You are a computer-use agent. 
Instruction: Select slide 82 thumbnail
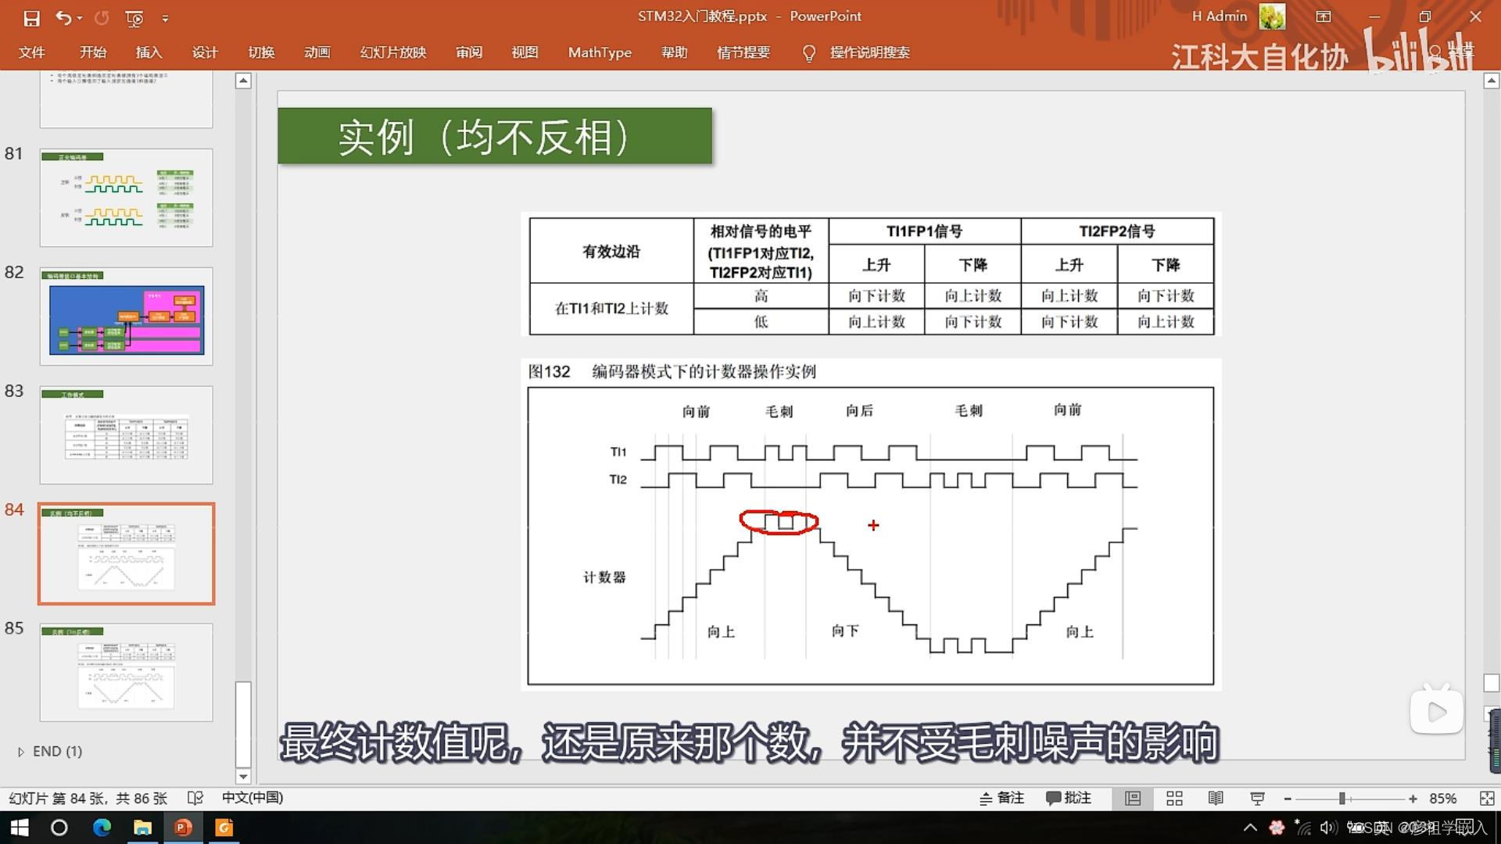click(126, 316)
